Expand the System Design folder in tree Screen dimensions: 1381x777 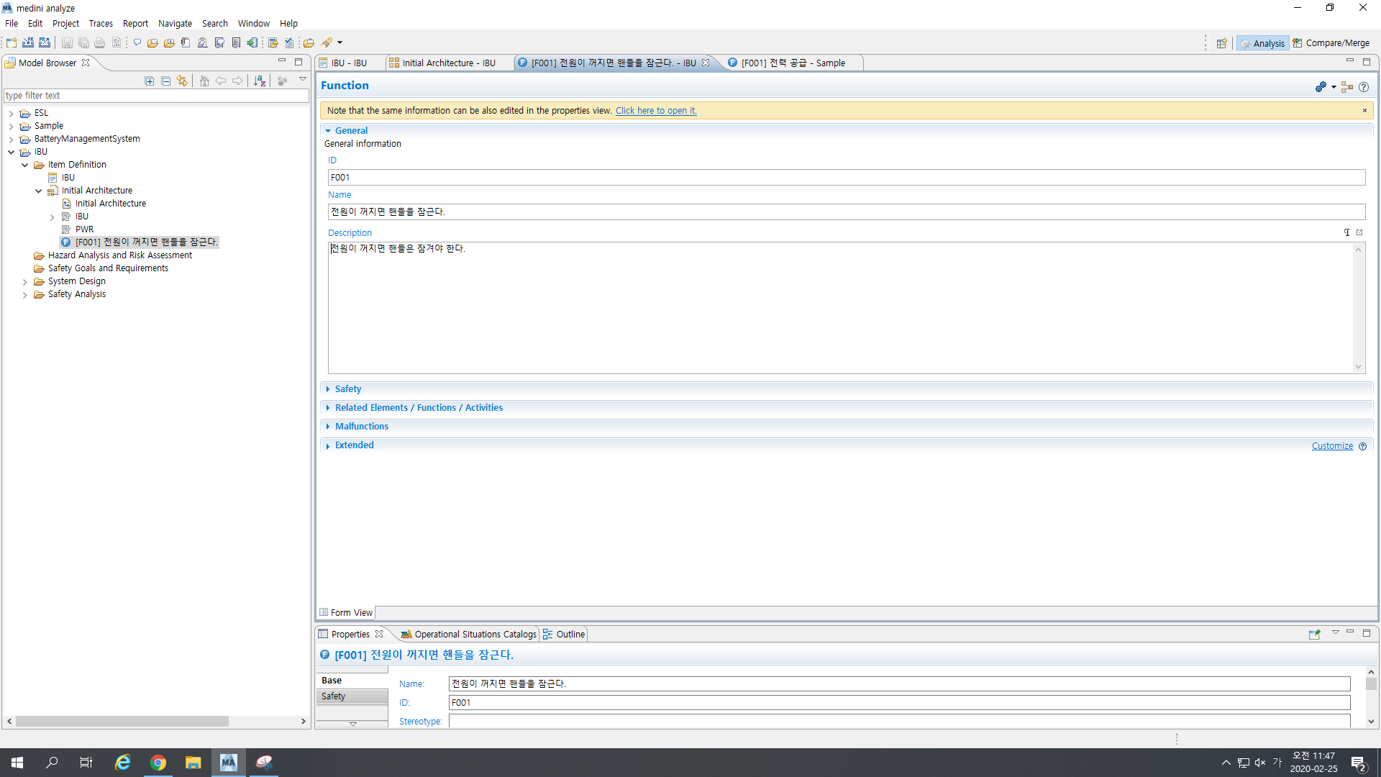(x=25, y=282)
